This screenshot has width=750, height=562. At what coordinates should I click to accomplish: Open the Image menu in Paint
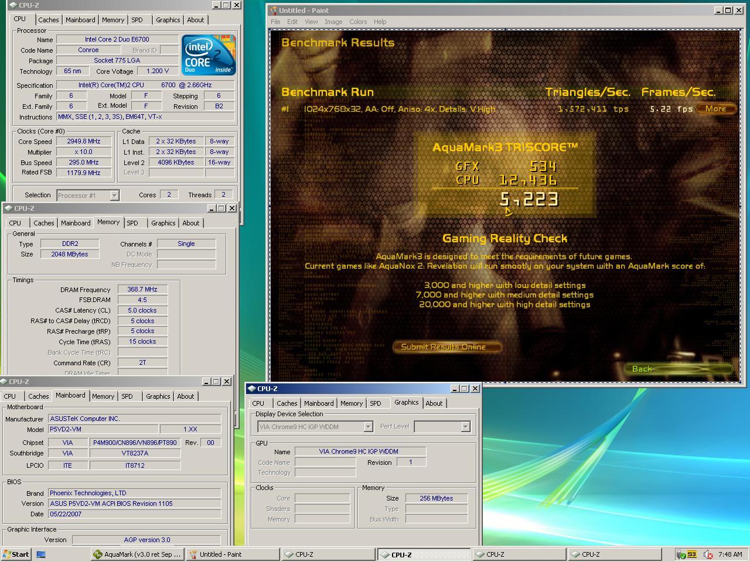pyautogui.click(x=333, y=22)
